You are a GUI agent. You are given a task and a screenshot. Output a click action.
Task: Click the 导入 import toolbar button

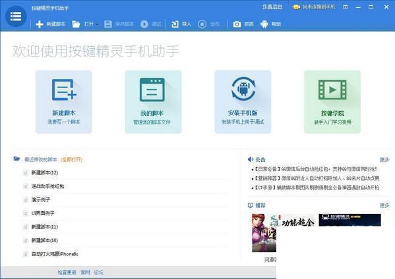tap(181, 24)
